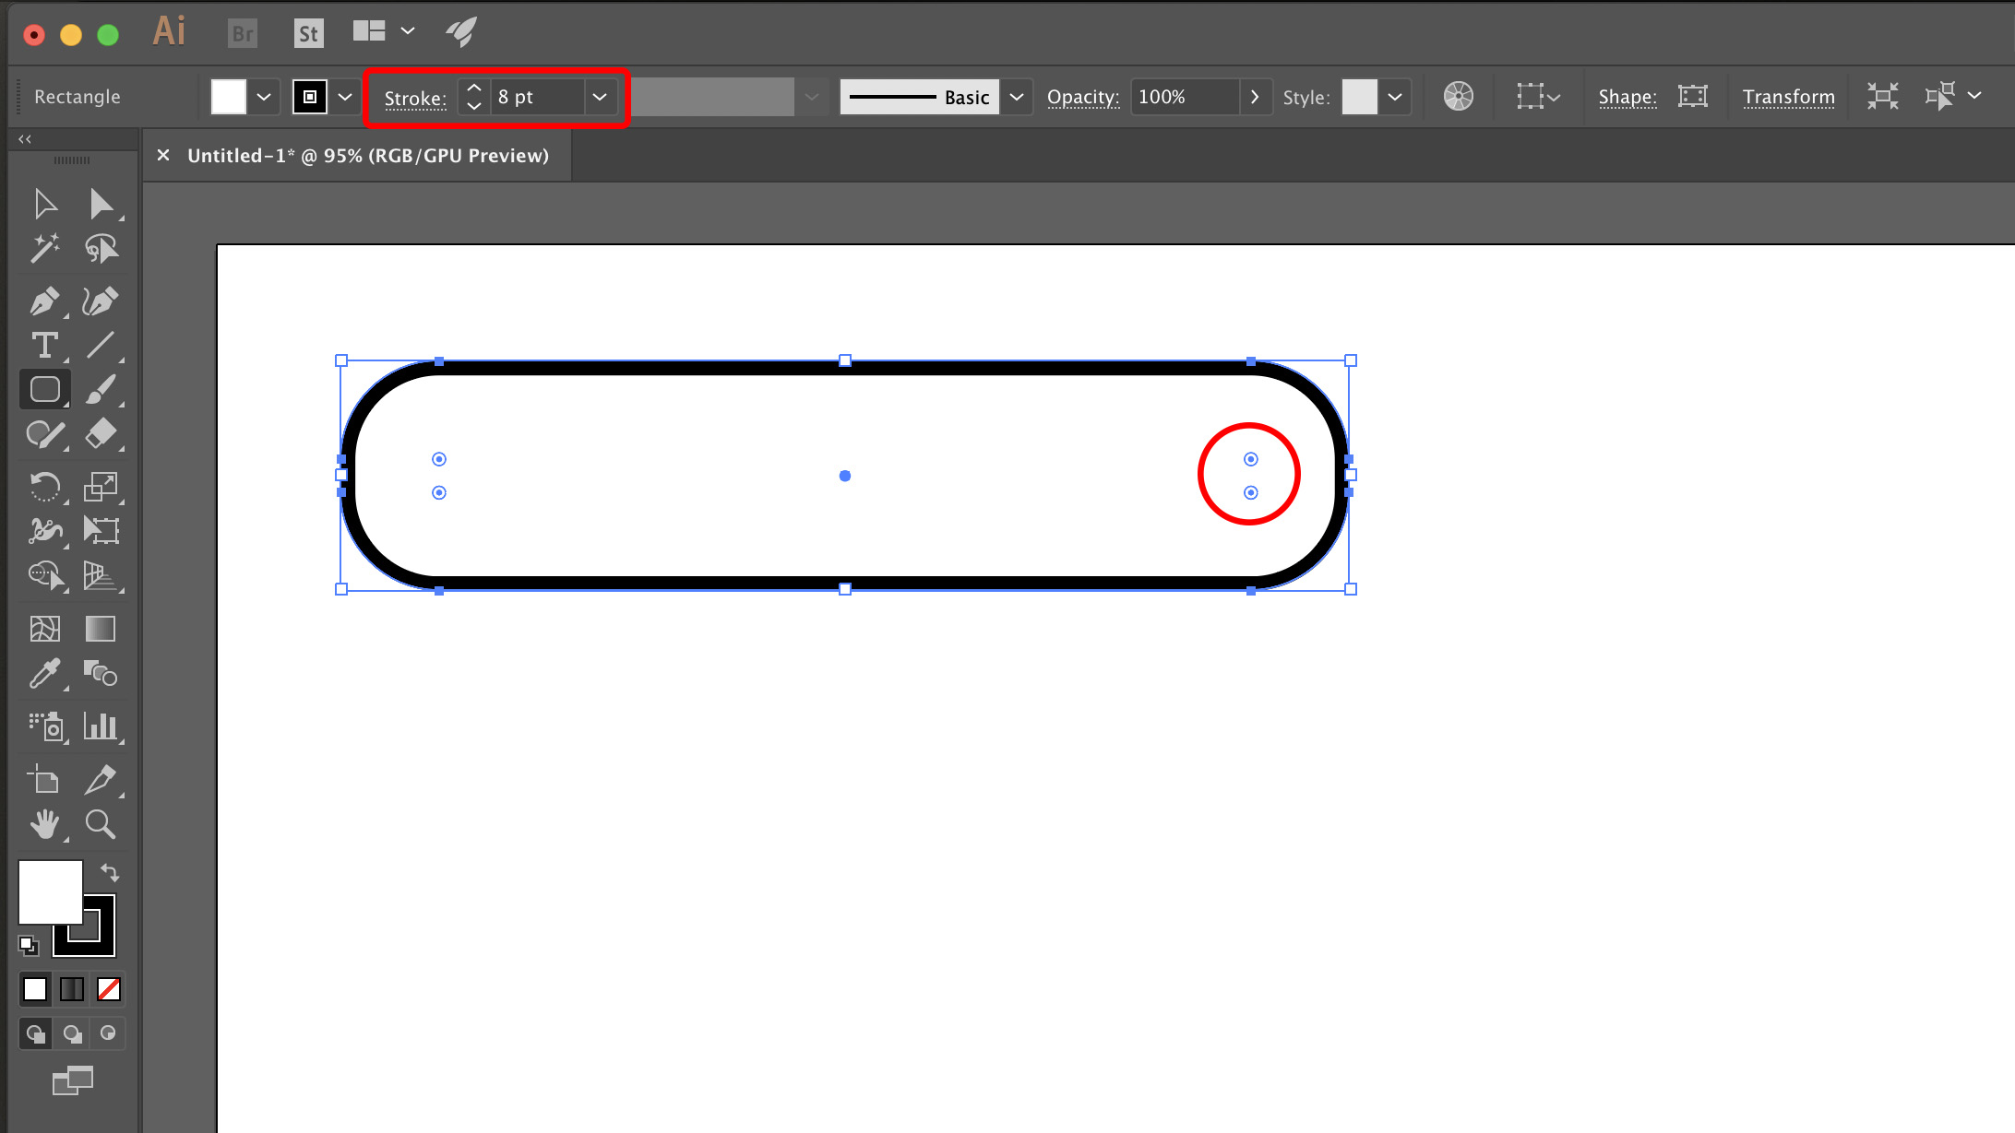This screenshot has width=2015, height=1133.
Task: Select the Pen tool in toolbar
Action: (44, 301)
